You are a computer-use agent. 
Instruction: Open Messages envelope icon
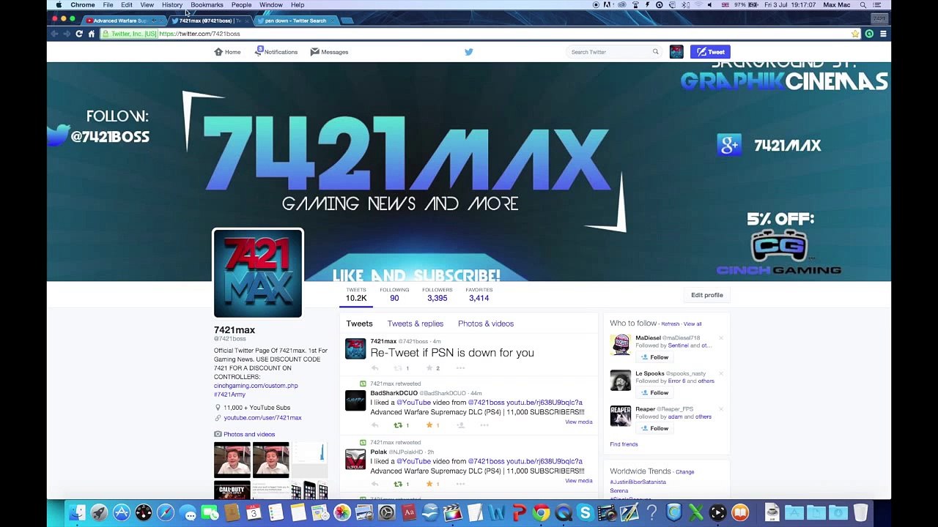pos(314,52)
